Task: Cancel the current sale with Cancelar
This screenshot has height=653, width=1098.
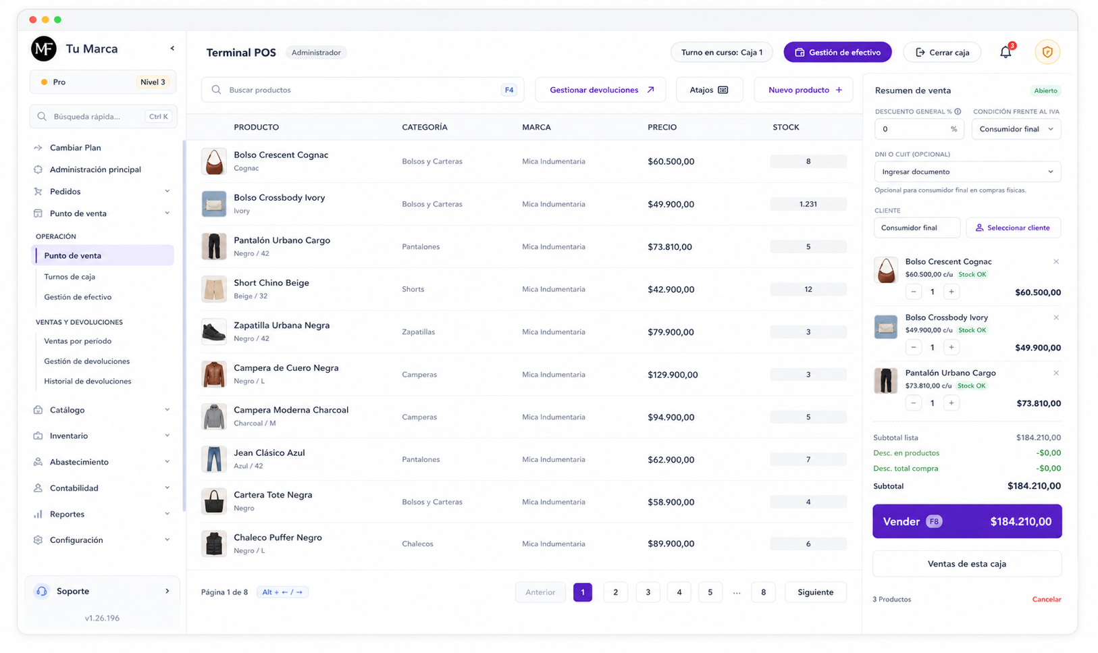Action: click(x=1047, y=600)
